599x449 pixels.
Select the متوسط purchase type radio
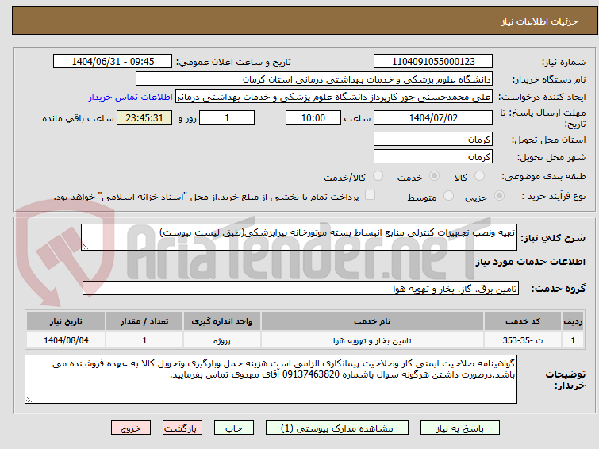coord(448,196)
